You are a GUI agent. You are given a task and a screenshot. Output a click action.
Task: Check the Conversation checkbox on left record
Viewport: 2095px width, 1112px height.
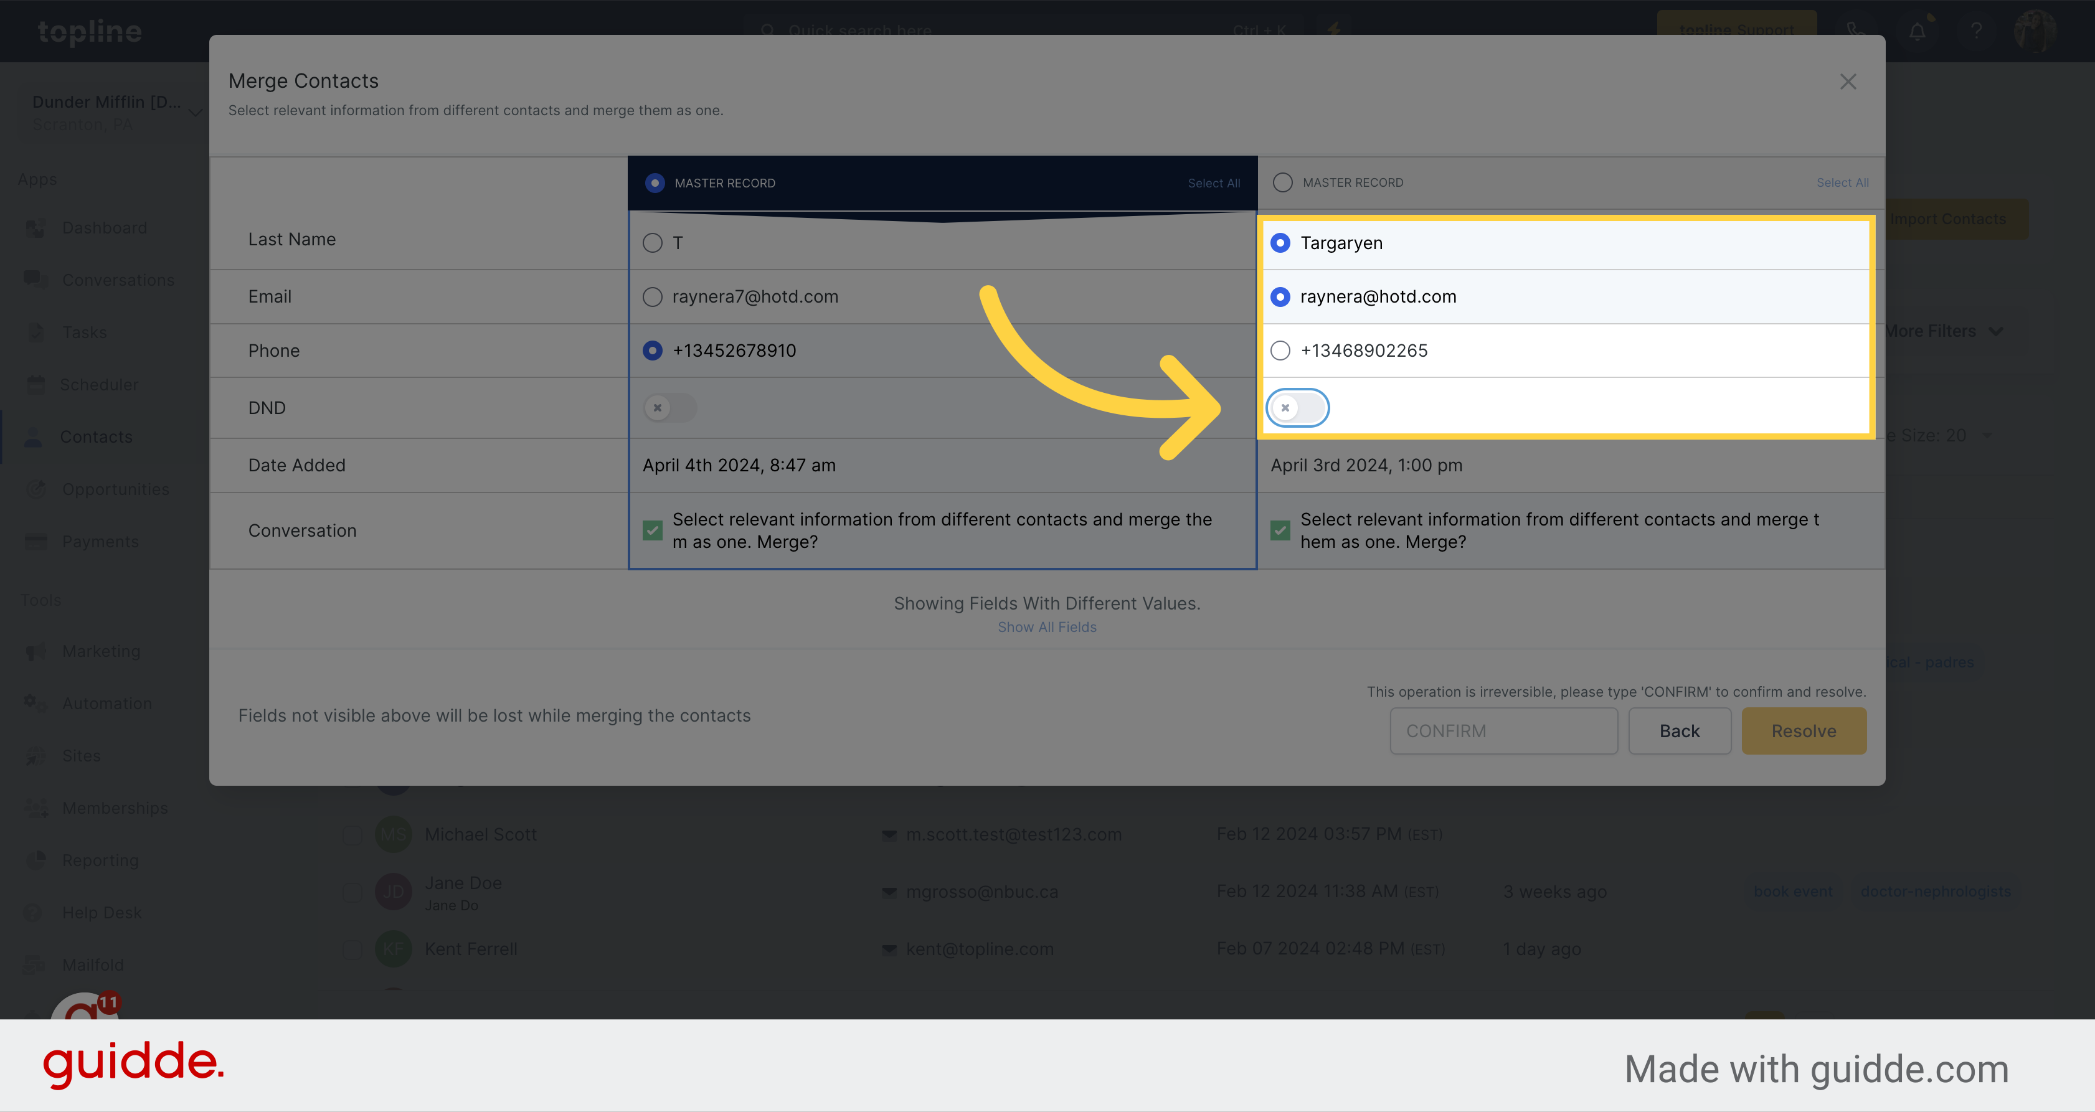coord(653,529)
